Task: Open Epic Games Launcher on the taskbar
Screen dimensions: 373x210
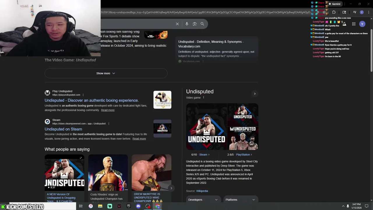Action: (x=129, y=206)
